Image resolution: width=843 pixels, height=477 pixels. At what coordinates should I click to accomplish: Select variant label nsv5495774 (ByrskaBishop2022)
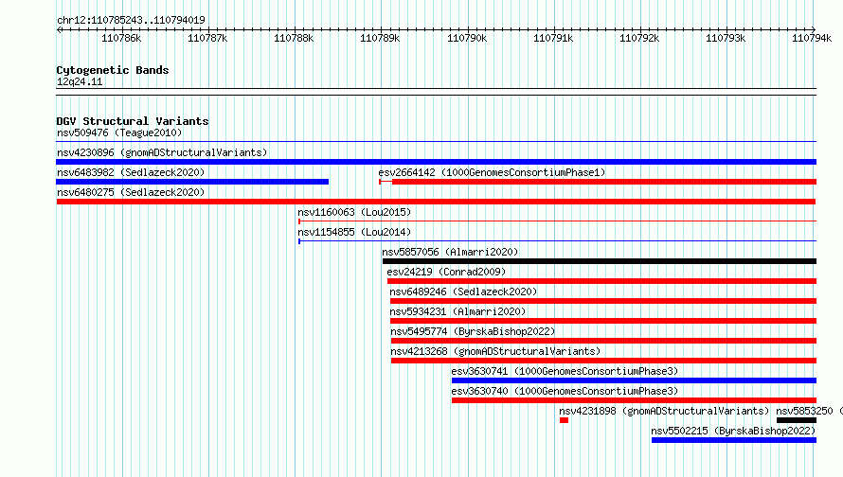coord(473,331)
